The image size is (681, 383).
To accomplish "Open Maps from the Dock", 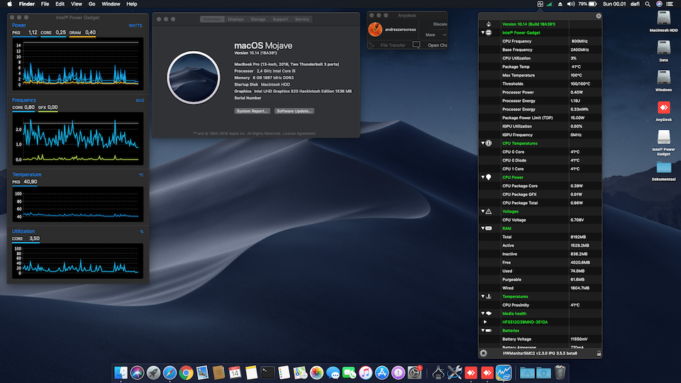I will (x=300, y=372).
